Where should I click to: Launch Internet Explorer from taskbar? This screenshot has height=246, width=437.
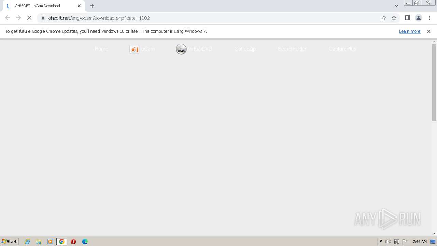coord(27,242)
